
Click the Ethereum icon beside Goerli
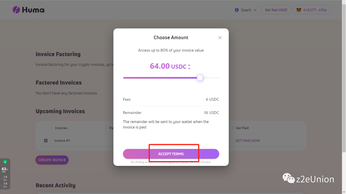coord(237,10)
